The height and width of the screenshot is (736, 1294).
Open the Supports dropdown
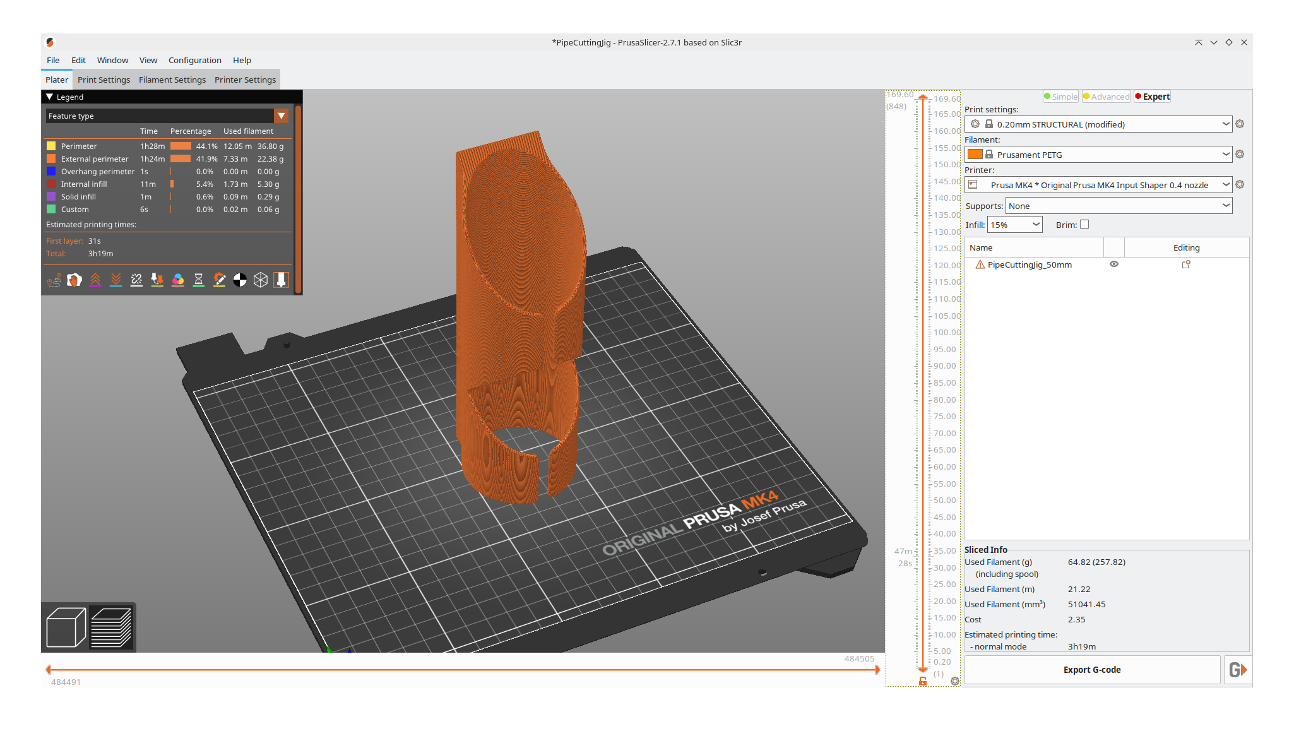[x=1119, y=206]
